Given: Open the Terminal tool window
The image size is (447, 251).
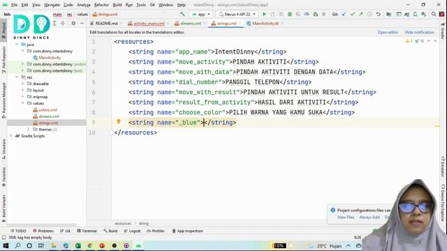Looking at the screenshot, I should 87,231.
